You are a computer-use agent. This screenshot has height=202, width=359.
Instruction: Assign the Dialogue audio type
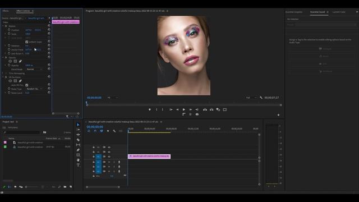coord(322,49)
